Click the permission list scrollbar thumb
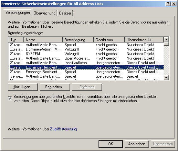The image size is (178, 151). point(166,44)
